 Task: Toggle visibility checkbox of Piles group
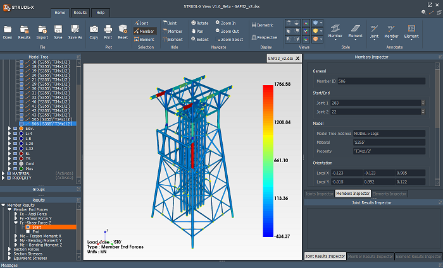(15, 168)
